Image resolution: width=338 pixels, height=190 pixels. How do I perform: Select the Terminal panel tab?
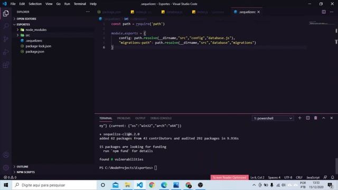tap(106, 118)
